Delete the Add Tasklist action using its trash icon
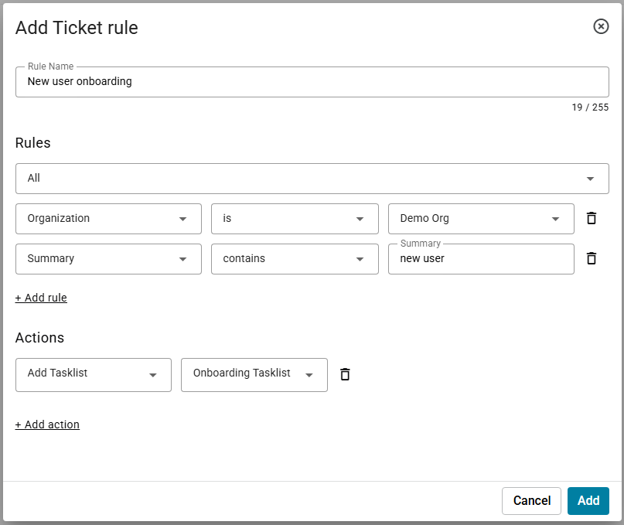Screen dimensions: 624x525 pos(345,374)
